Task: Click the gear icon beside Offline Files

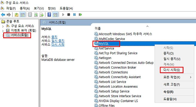Action: (x=96, y=105)
